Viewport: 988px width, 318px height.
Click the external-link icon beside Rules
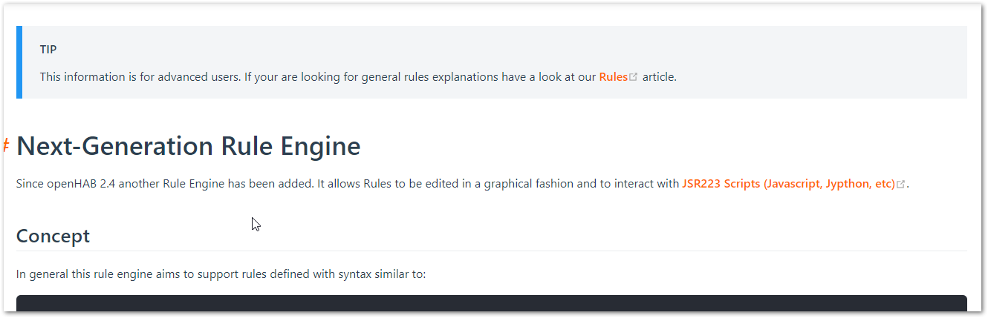[634, 77]
